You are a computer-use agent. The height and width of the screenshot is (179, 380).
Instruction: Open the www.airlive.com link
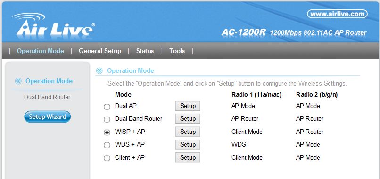point(337,14)
